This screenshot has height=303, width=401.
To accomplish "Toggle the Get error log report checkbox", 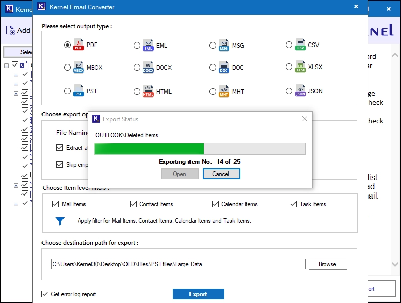I will (45, 294).
